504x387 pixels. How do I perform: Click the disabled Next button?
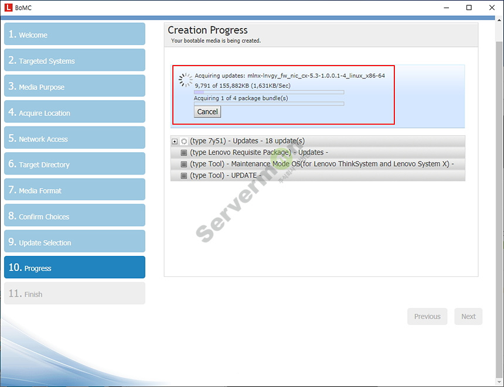click(468, 316)
